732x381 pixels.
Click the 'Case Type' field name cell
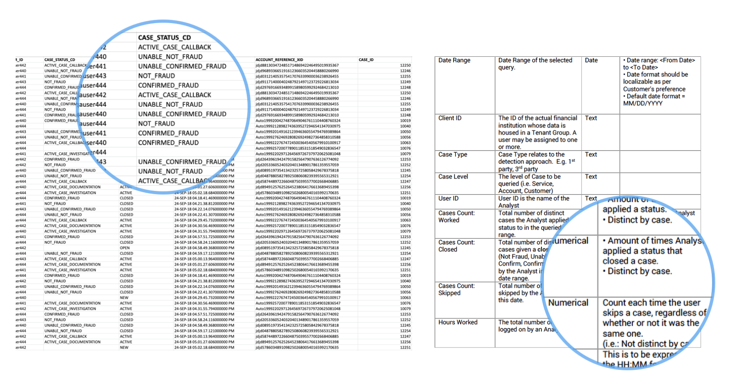point(465,161)
